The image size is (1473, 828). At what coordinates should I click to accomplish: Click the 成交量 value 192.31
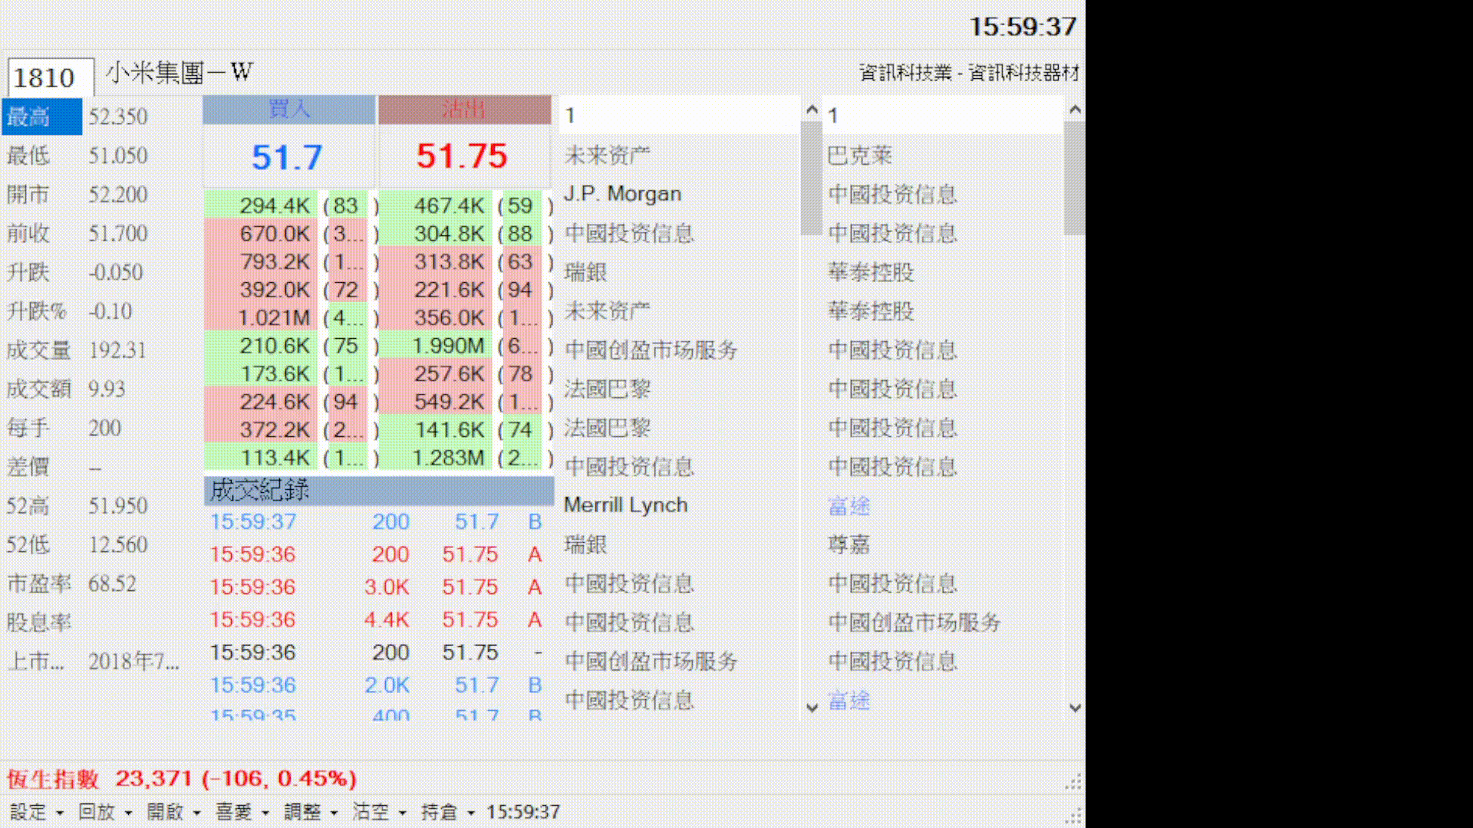(x=117, y=350)
